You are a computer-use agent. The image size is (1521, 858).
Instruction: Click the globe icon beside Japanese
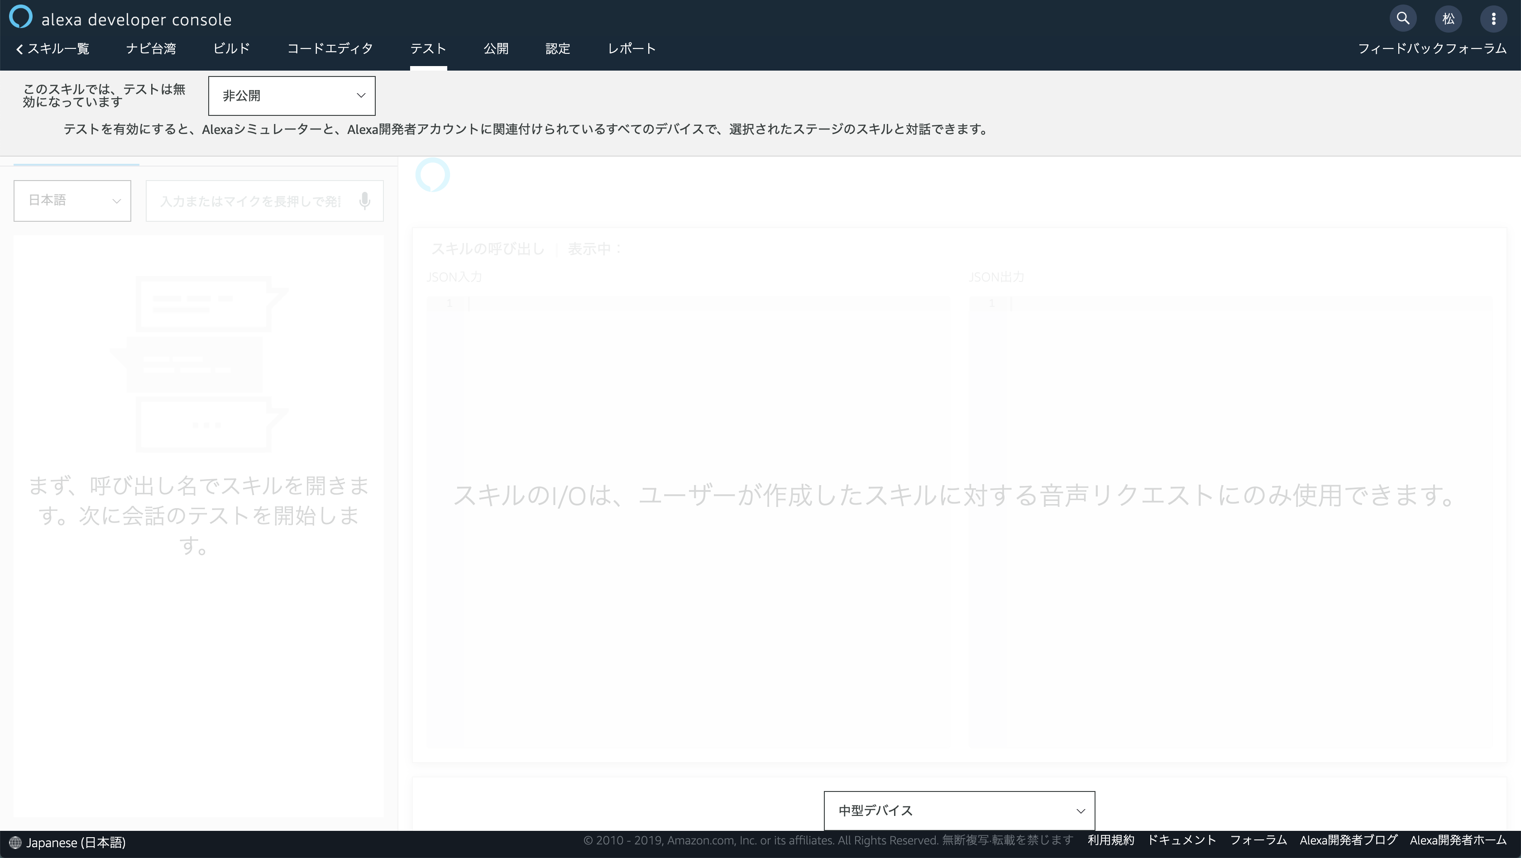15,843
